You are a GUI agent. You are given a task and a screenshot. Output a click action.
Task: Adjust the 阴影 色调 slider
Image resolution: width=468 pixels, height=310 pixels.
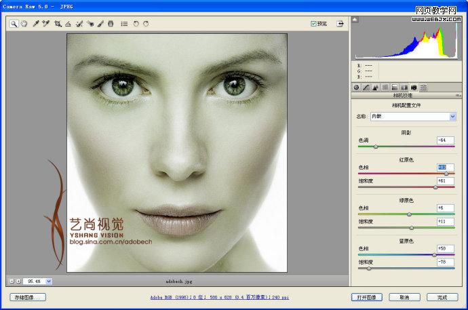click(376, 147)
